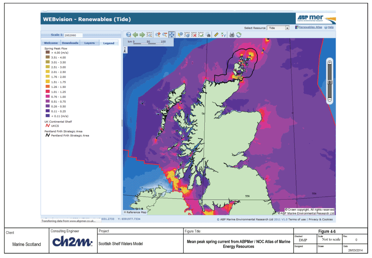Click the Help link

(331, 27)
